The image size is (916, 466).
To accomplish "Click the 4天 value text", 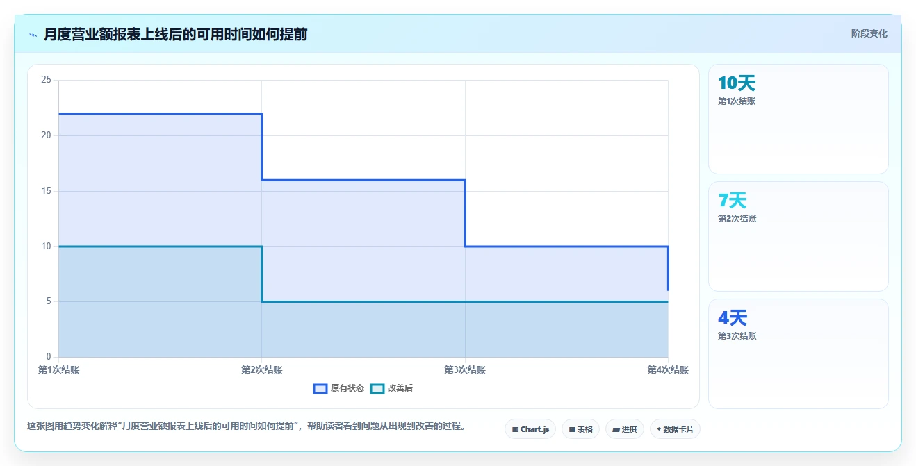I will [x=733, y=318].
